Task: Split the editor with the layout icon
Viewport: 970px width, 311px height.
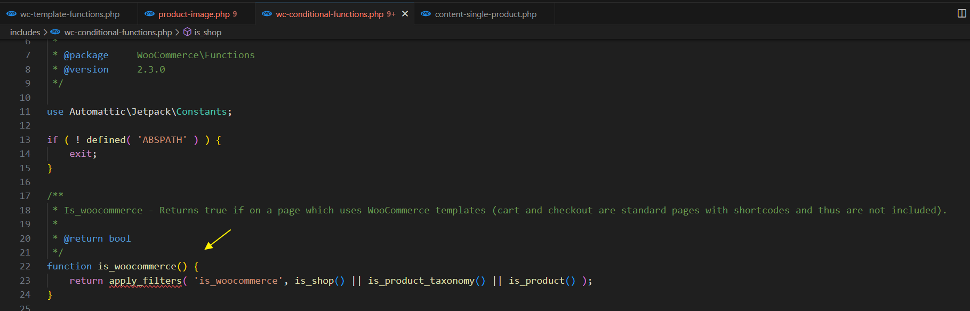Action: point(962,14)
